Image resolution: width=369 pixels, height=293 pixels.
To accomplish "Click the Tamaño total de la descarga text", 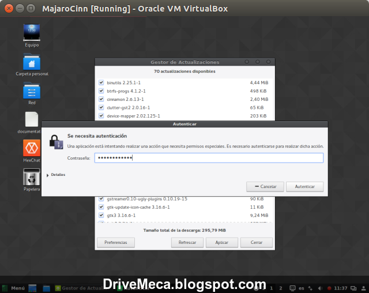I will pyautogui.click(x=184, y=230).
